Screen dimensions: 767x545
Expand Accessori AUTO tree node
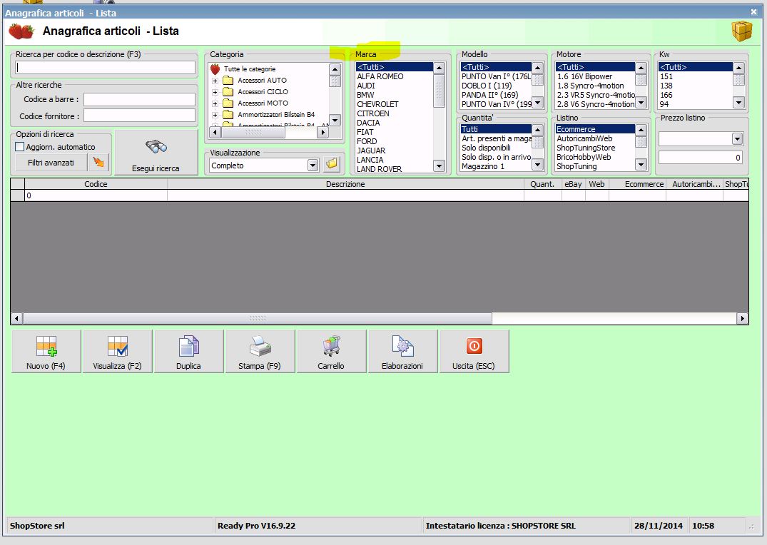click(x=215, y=81)
